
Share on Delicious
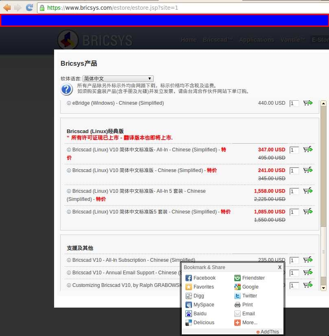pyautogui.click(x=200, y=323)
